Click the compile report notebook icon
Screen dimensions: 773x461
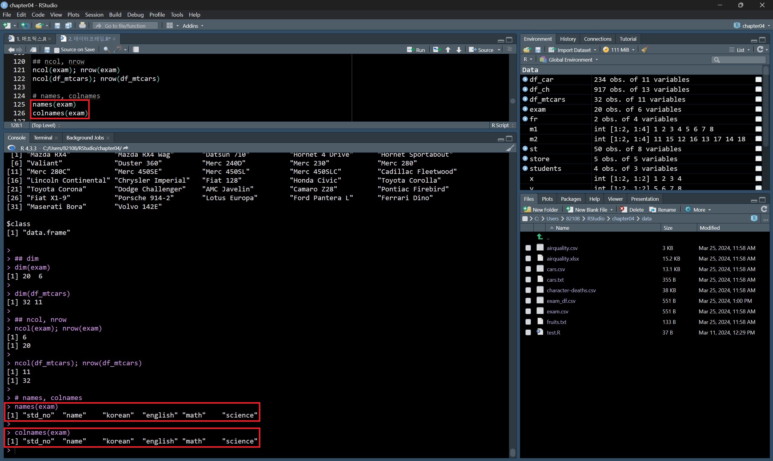pos(136,50)
